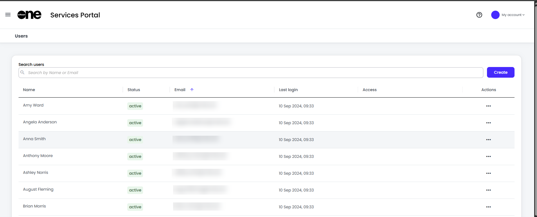The width and height of the screenshot is (537, 217).
Task: Open actions menu for Anna Smith
Action: (x=488, y=140)
